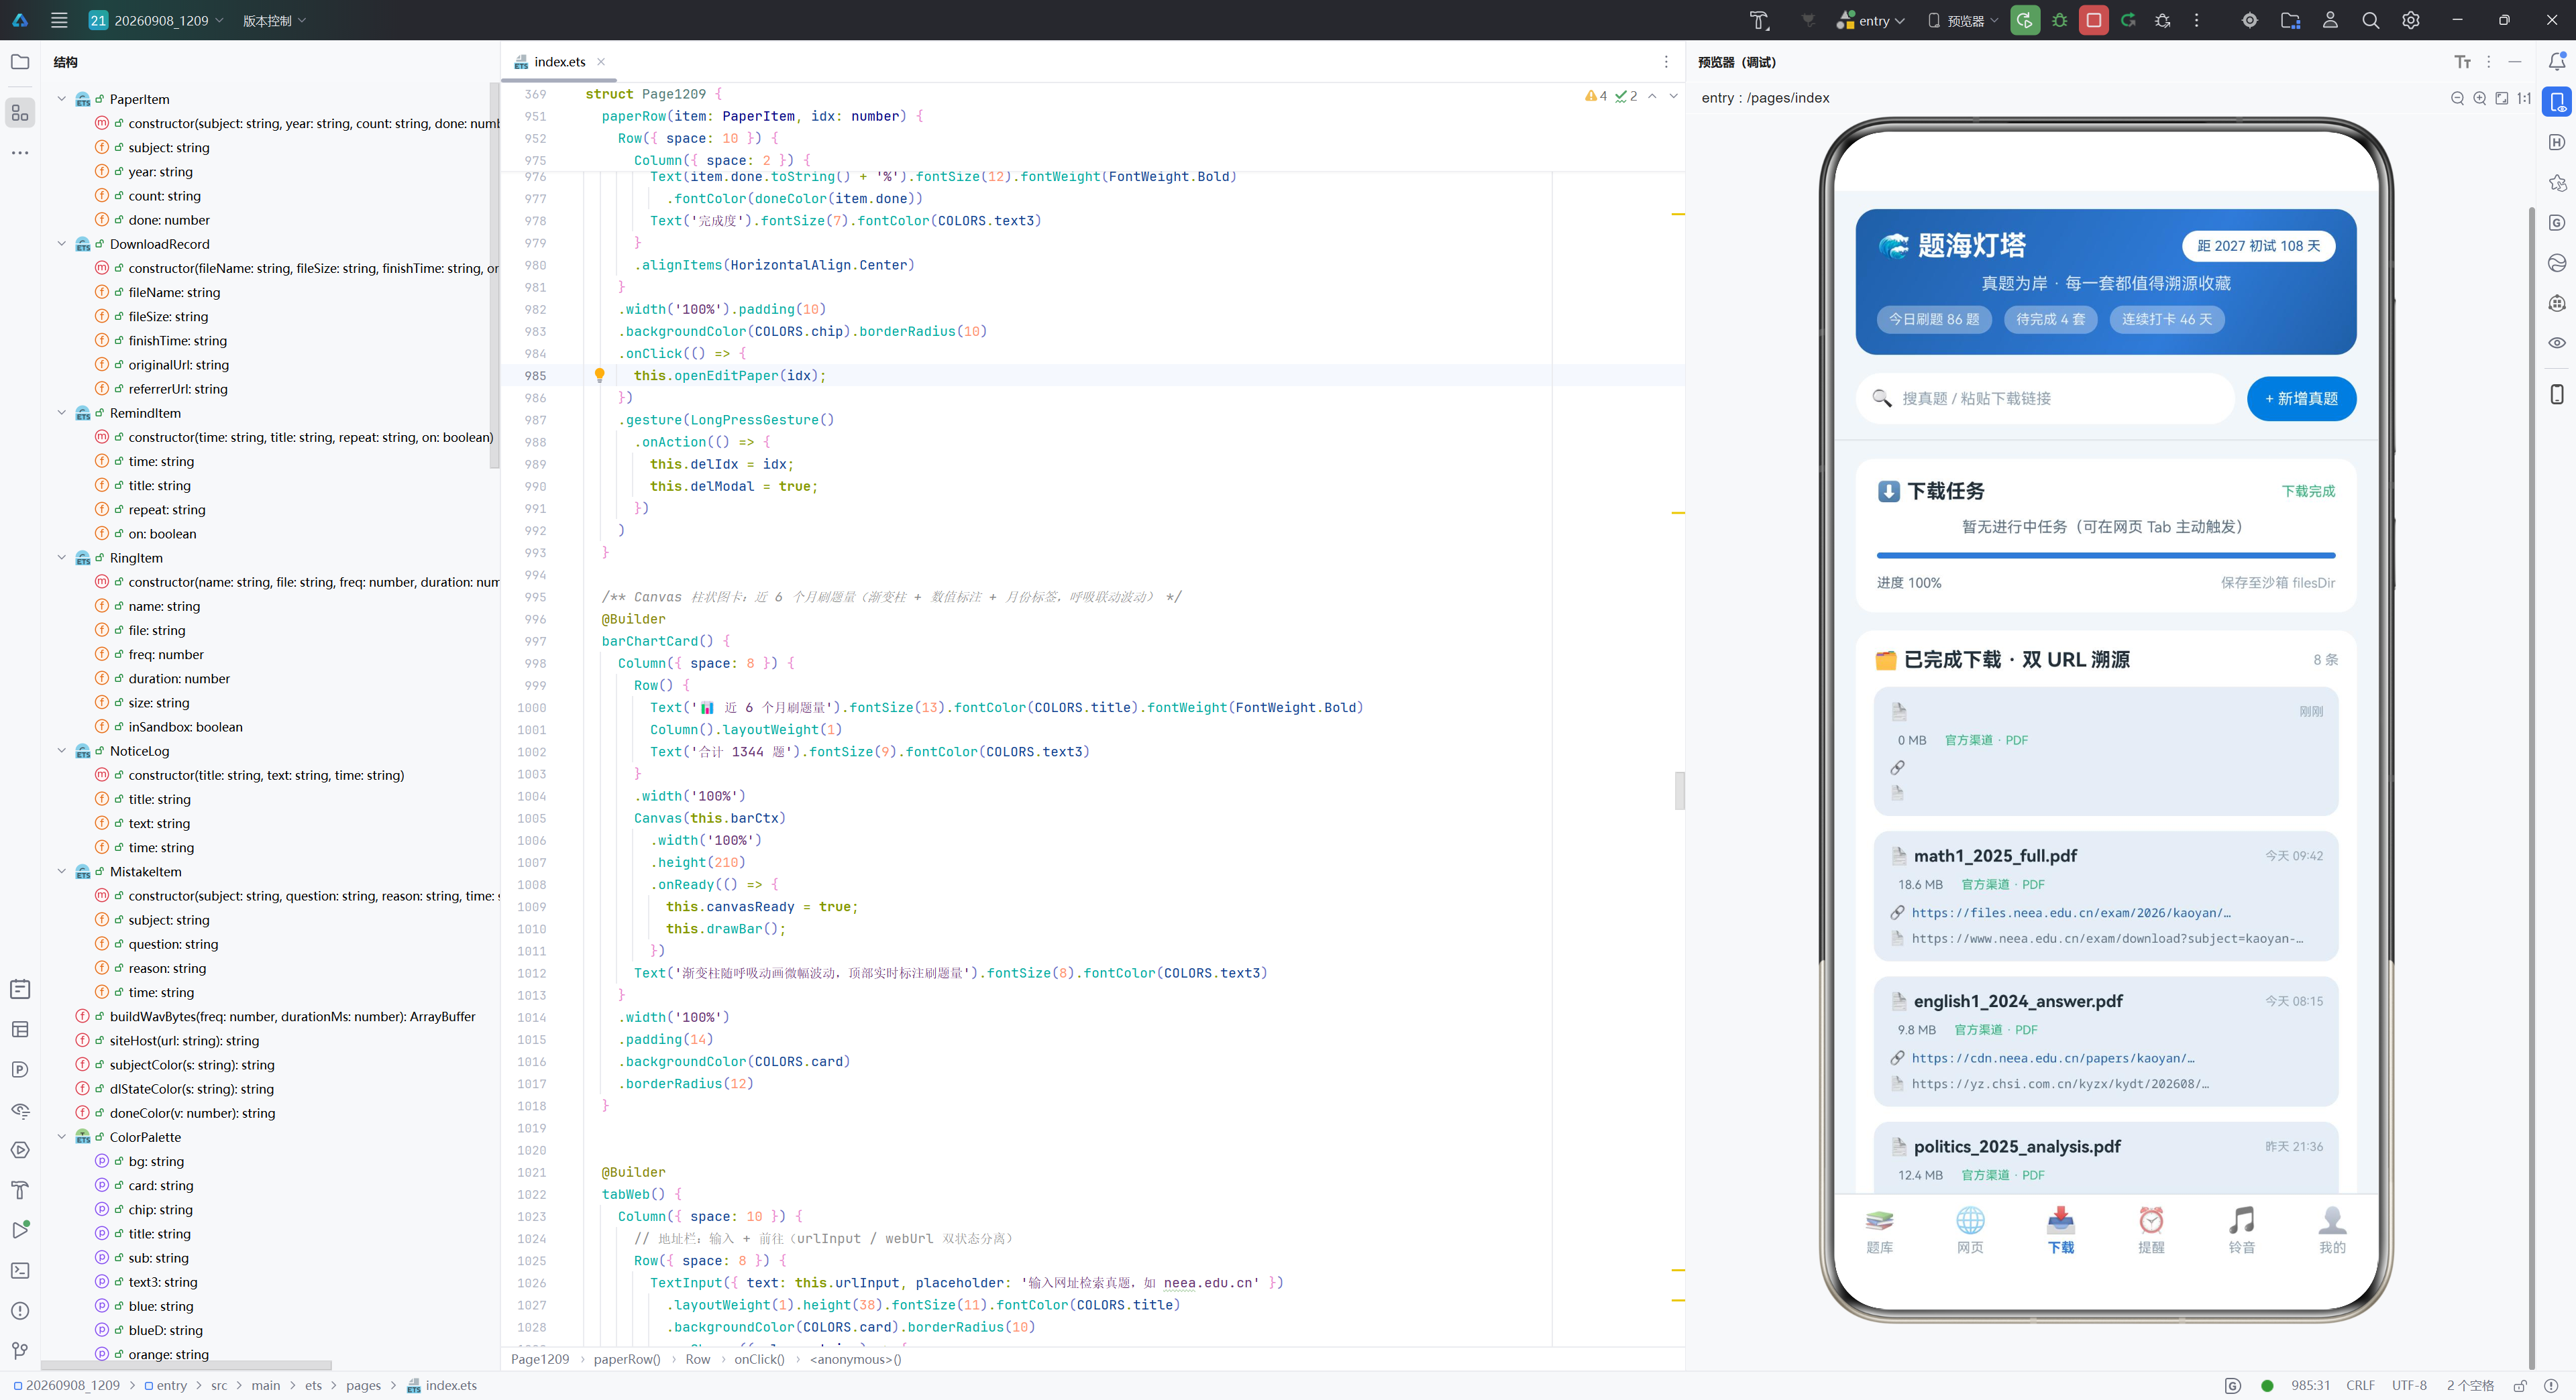2576x1400 pixels.
Task: Click the 搜真题 / 粘贴下载链接 search field
Action: pyautogui.click(x=2045, y=399)
